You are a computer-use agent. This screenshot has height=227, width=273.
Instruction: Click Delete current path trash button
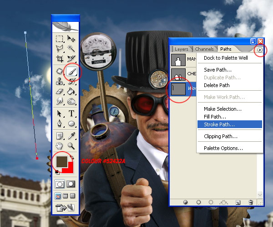pyautogui.click(x=251, y=202)
